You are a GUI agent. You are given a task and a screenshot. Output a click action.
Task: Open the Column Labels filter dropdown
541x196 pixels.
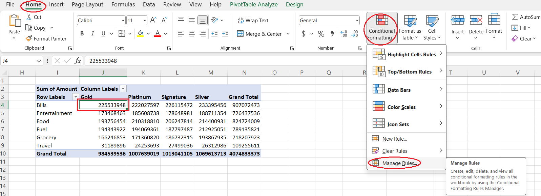pyautogui.click(x=123, y=89)
